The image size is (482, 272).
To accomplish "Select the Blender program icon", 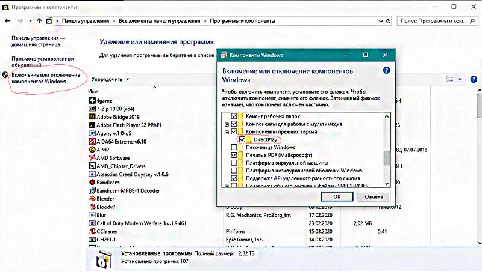I will click(92, 199).
